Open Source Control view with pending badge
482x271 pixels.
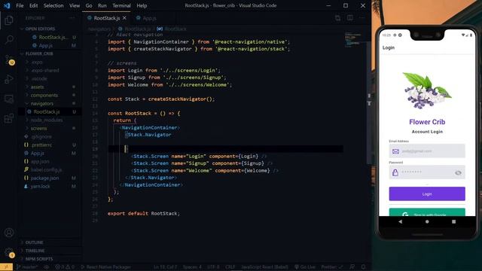[x=9, y=59]
